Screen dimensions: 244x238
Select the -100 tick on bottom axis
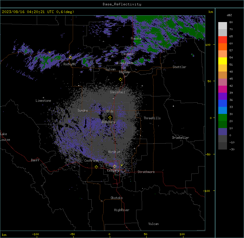(35, 234)
